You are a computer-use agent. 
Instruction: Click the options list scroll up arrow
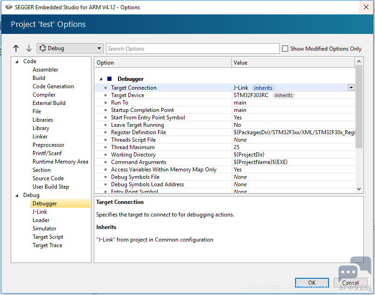pos(359,61)
